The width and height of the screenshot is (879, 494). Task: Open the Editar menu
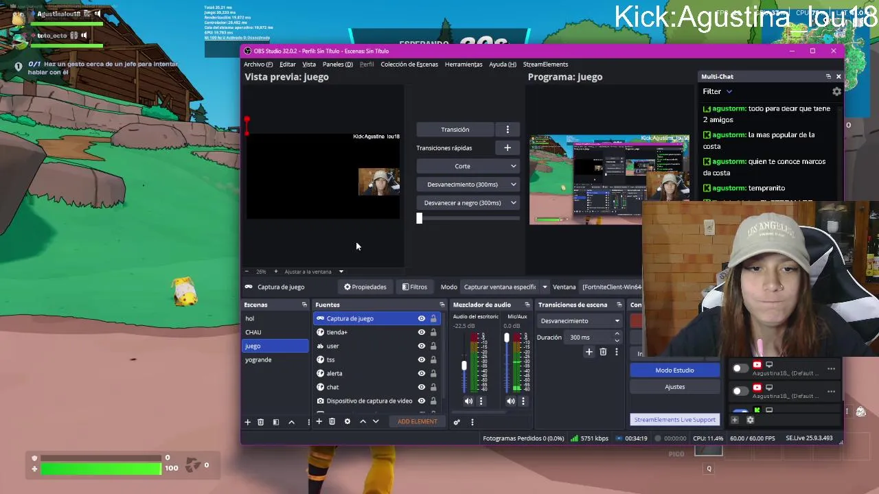click(288, 64)
